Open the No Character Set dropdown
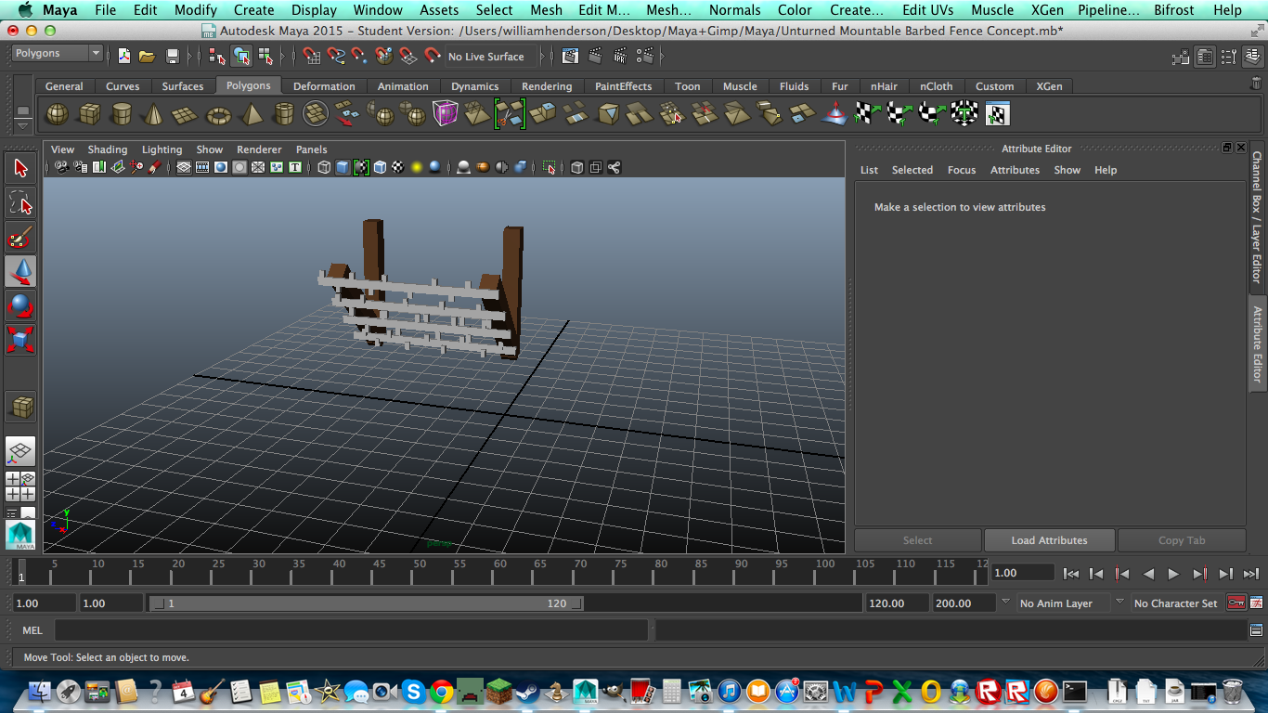1268x713 pixels. click(1175, 603)
